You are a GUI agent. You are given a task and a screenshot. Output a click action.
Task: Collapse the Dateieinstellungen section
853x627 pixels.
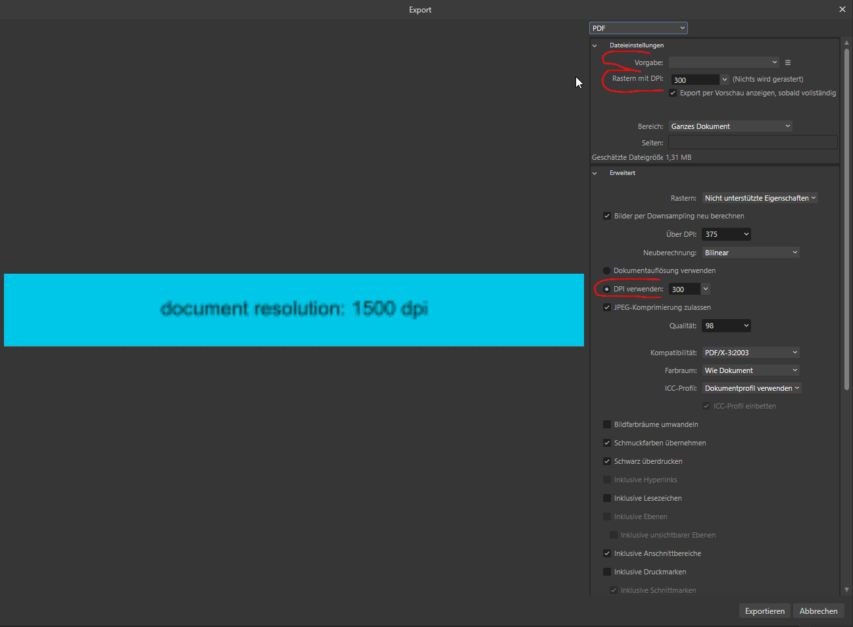pyautogui.click(x=595, y=45)
